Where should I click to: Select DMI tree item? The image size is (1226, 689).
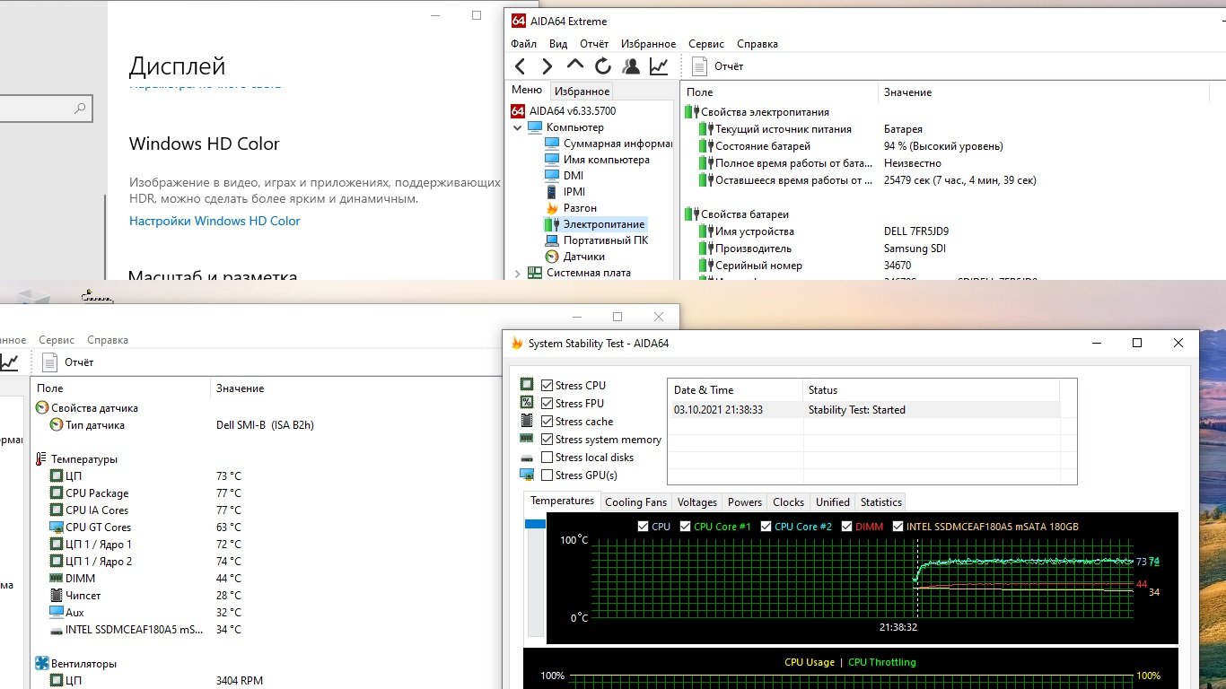coord(564,176)
